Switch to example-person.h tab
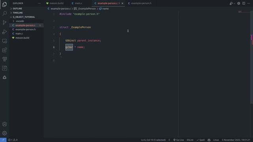The image size is (253, 142). [x=140, y=3]
